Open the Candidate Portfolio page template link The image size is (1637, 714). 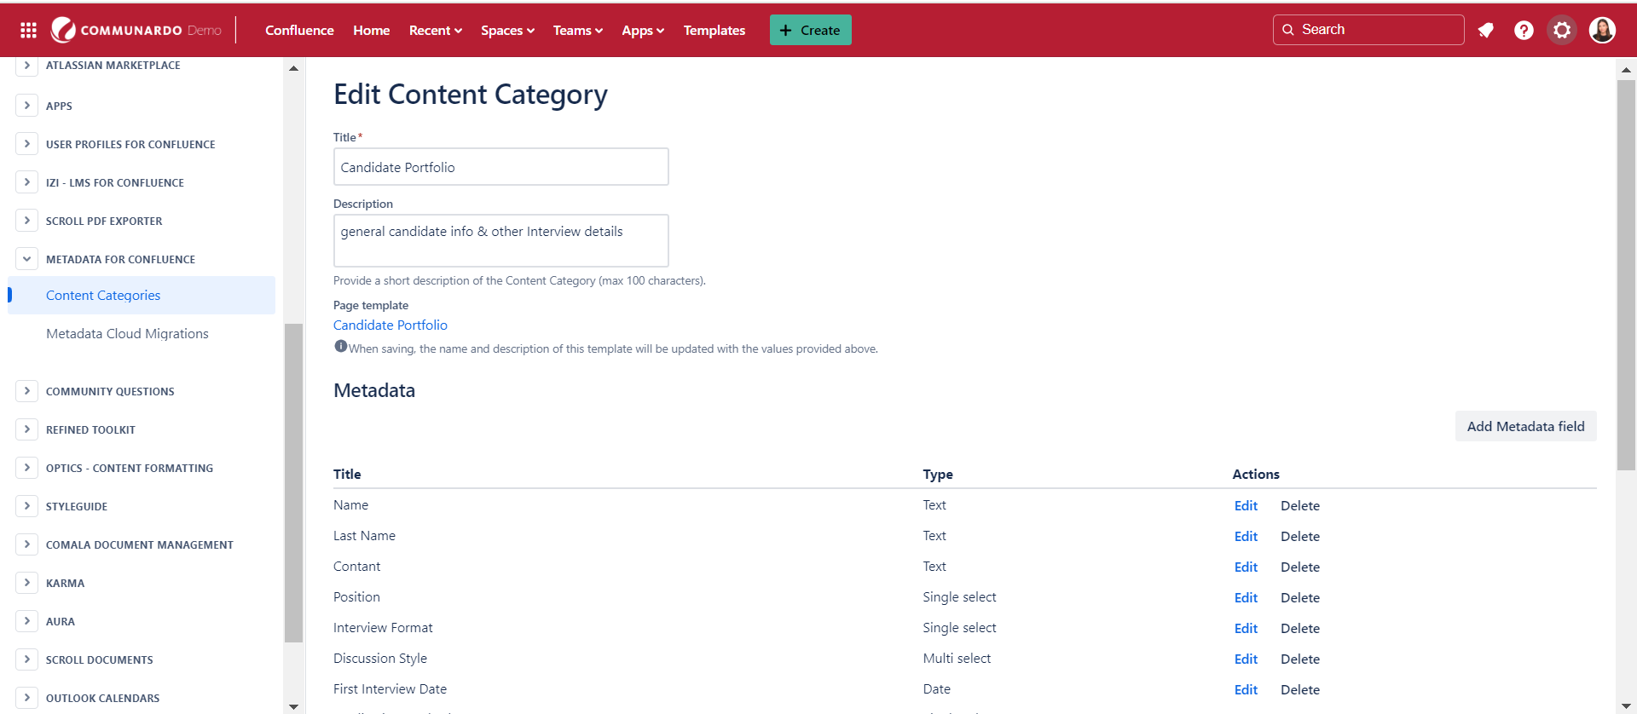[390, 325]
